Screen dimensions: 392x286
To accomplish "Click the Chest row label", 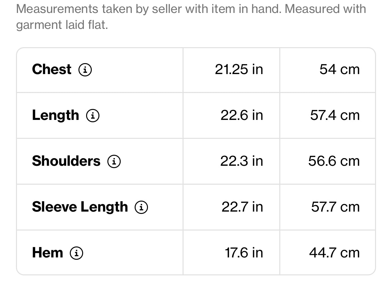I will point(52,69).
